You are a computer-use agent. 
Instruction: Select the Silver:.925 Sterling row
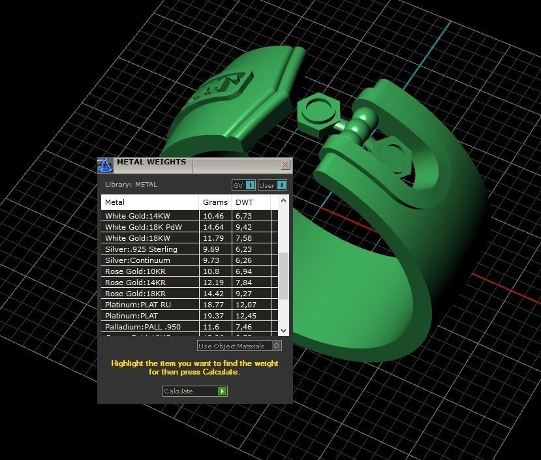189,249
